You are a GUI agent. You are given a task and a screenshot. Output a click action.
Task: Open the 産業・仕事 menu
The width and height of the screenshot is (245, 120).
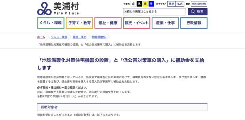pyautogui.click(x=165, y=23)
